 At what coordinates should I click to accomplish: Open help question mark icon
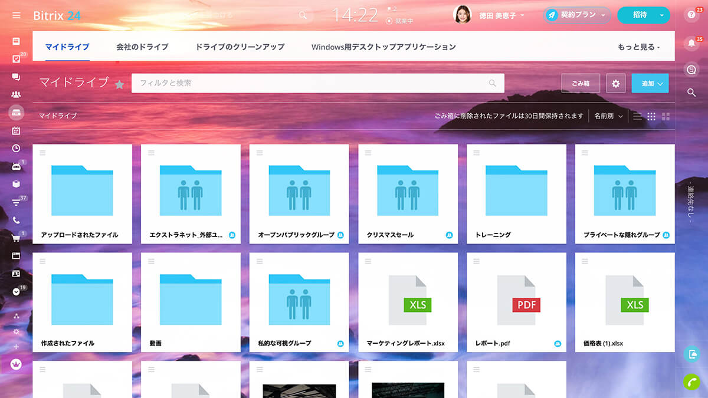pyautogui.click(x=691, y=15)
